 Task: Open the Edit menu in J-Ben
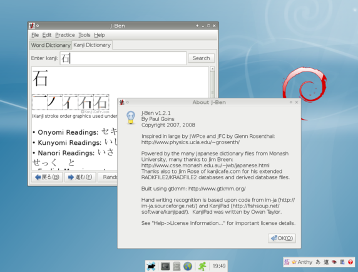[47, 35]
